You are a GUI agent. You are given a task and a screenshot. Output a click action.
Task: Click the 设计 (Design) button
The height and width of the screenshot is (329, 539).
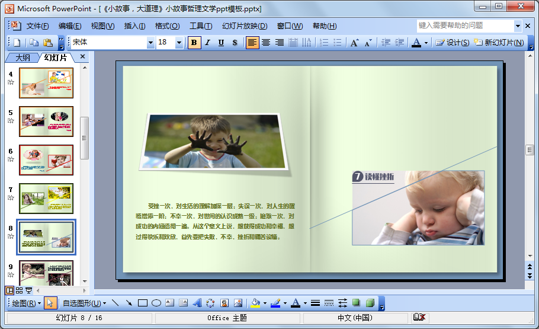pos(453,43)
